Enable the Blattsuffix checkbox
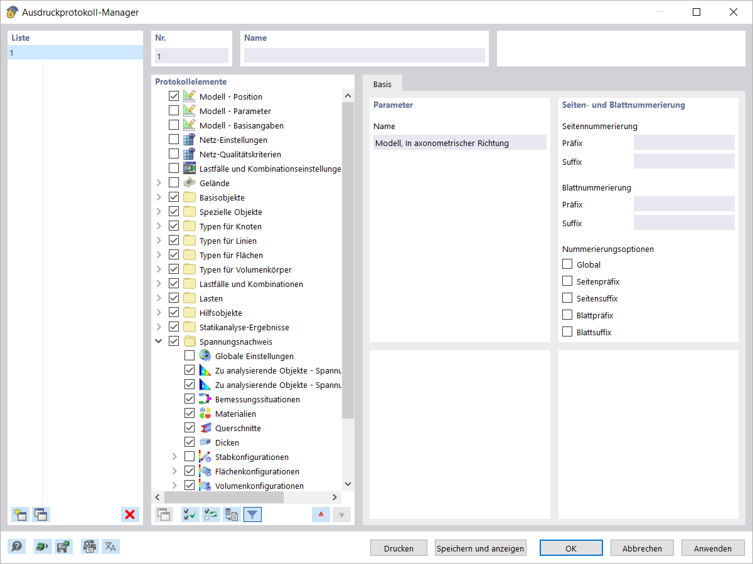This screenshot has width=753, height=564. (567, 332)
